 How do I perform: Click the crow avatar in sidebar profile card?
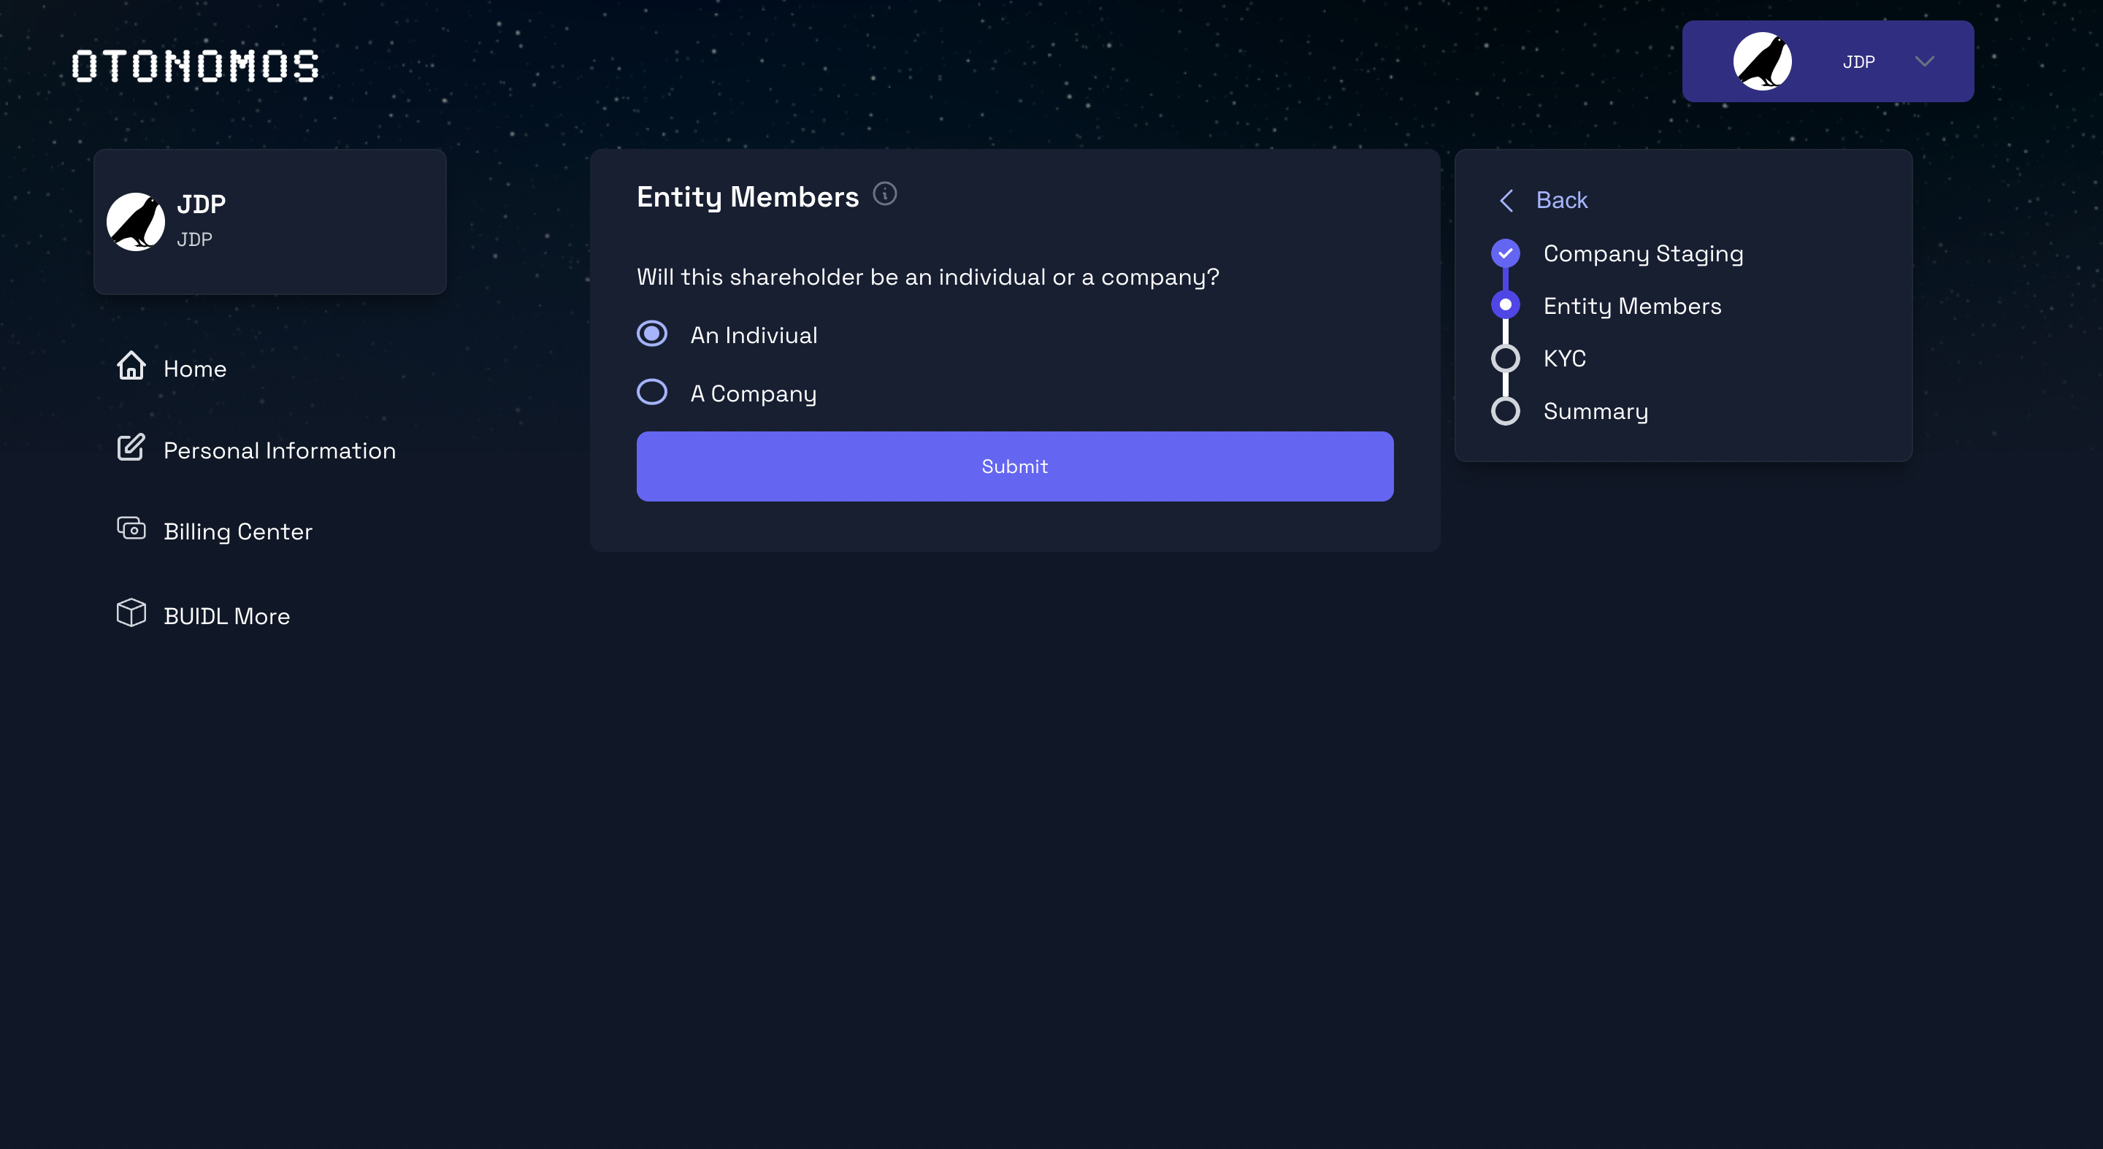[x=136, y=222]
